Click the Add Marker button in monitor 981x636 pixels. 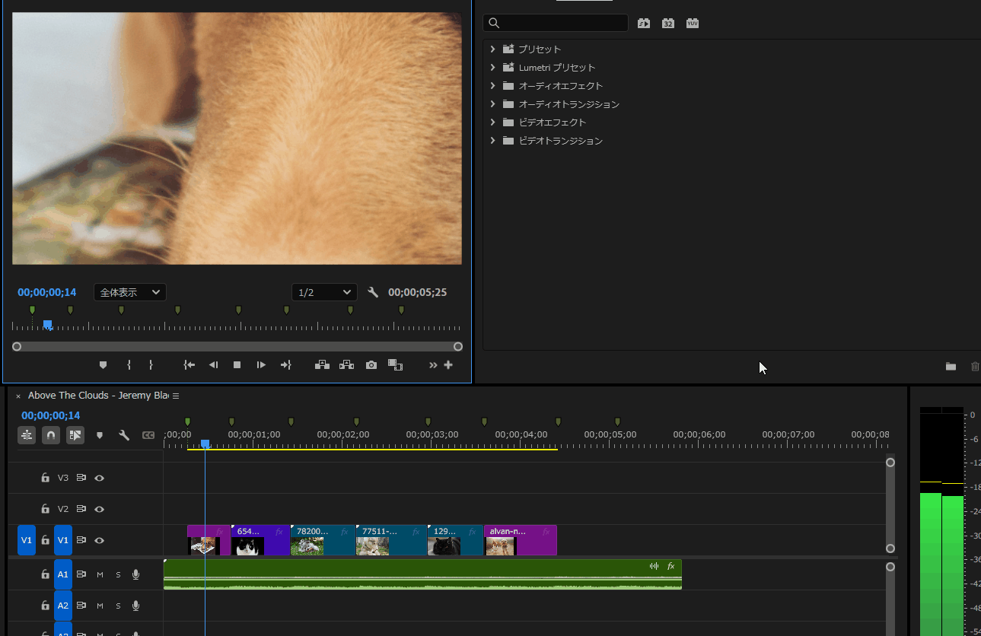pyautogui.click(x=104, y=365)
